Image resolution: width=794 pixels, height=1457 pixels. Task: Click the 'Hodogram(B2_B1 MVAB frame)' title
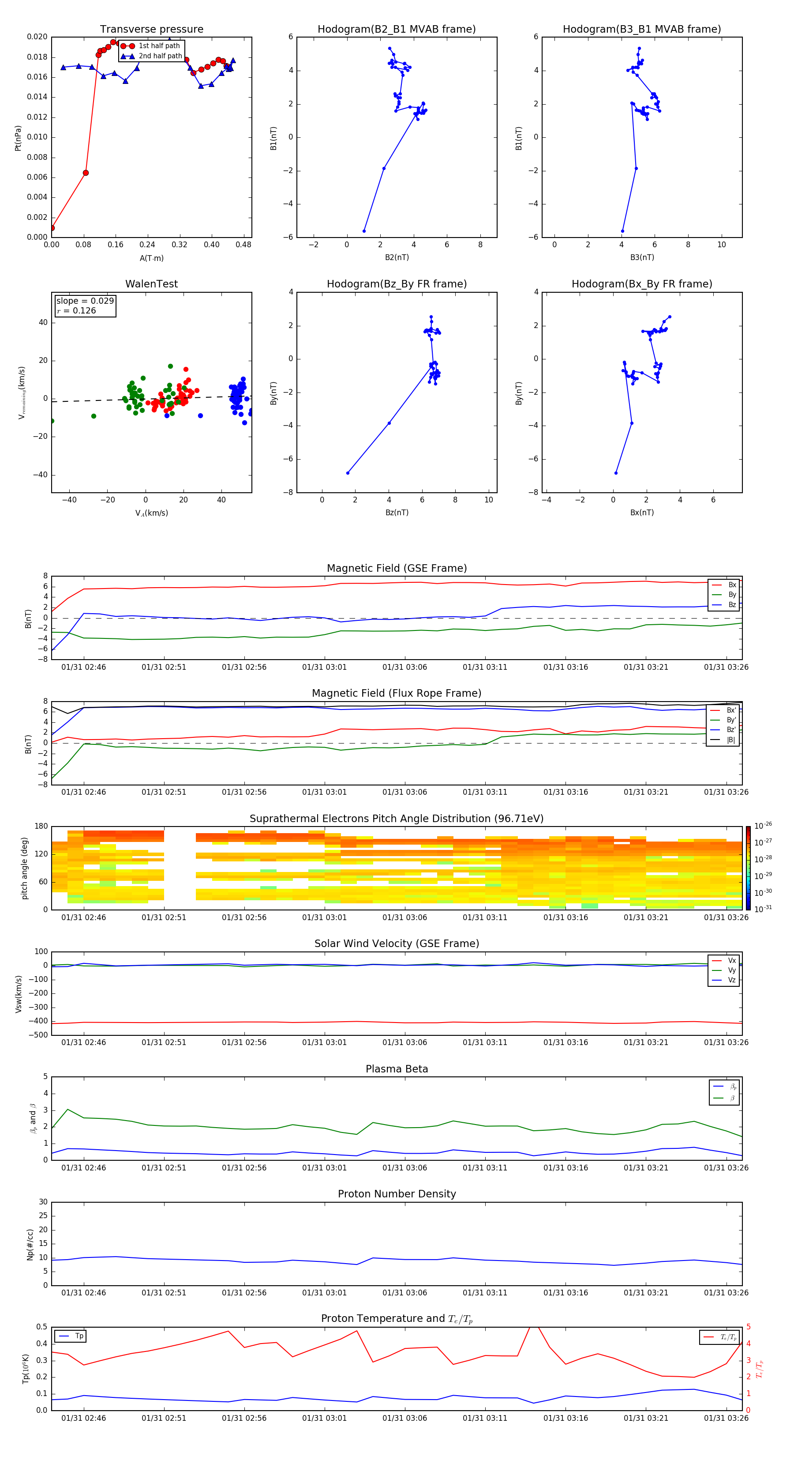coord(397,30)
